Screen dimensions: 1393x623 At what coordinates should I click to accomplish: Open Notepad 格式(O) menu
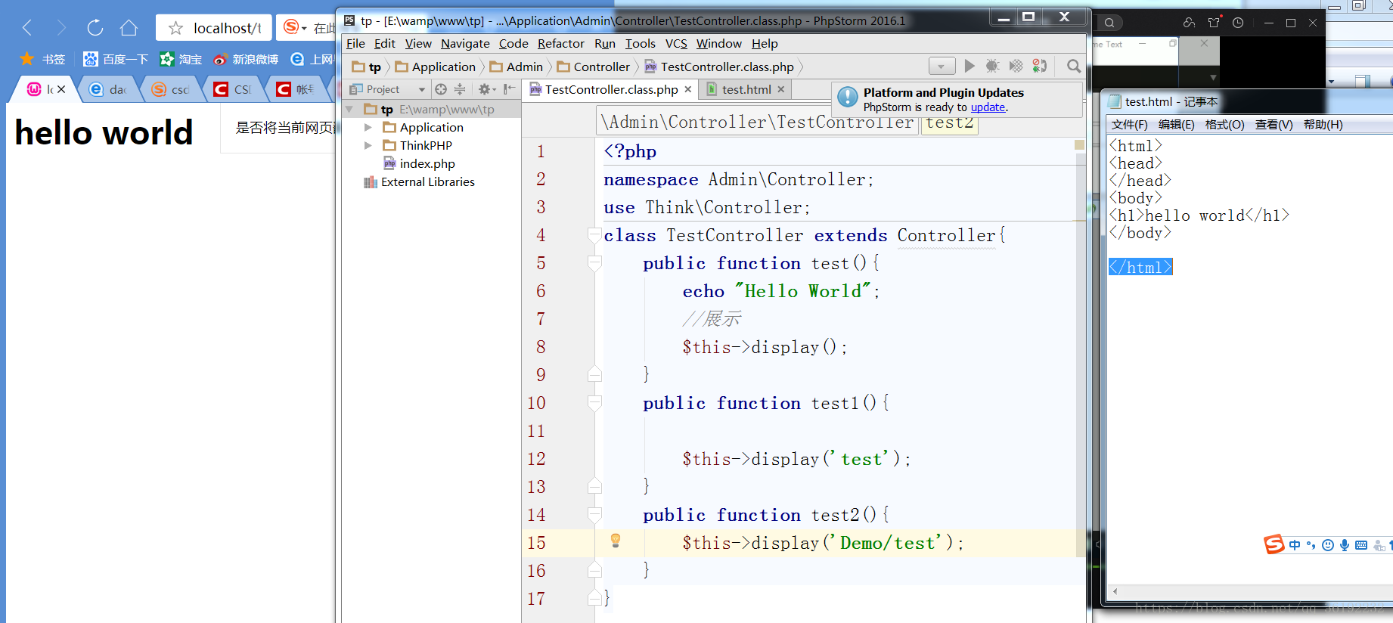1224,125
